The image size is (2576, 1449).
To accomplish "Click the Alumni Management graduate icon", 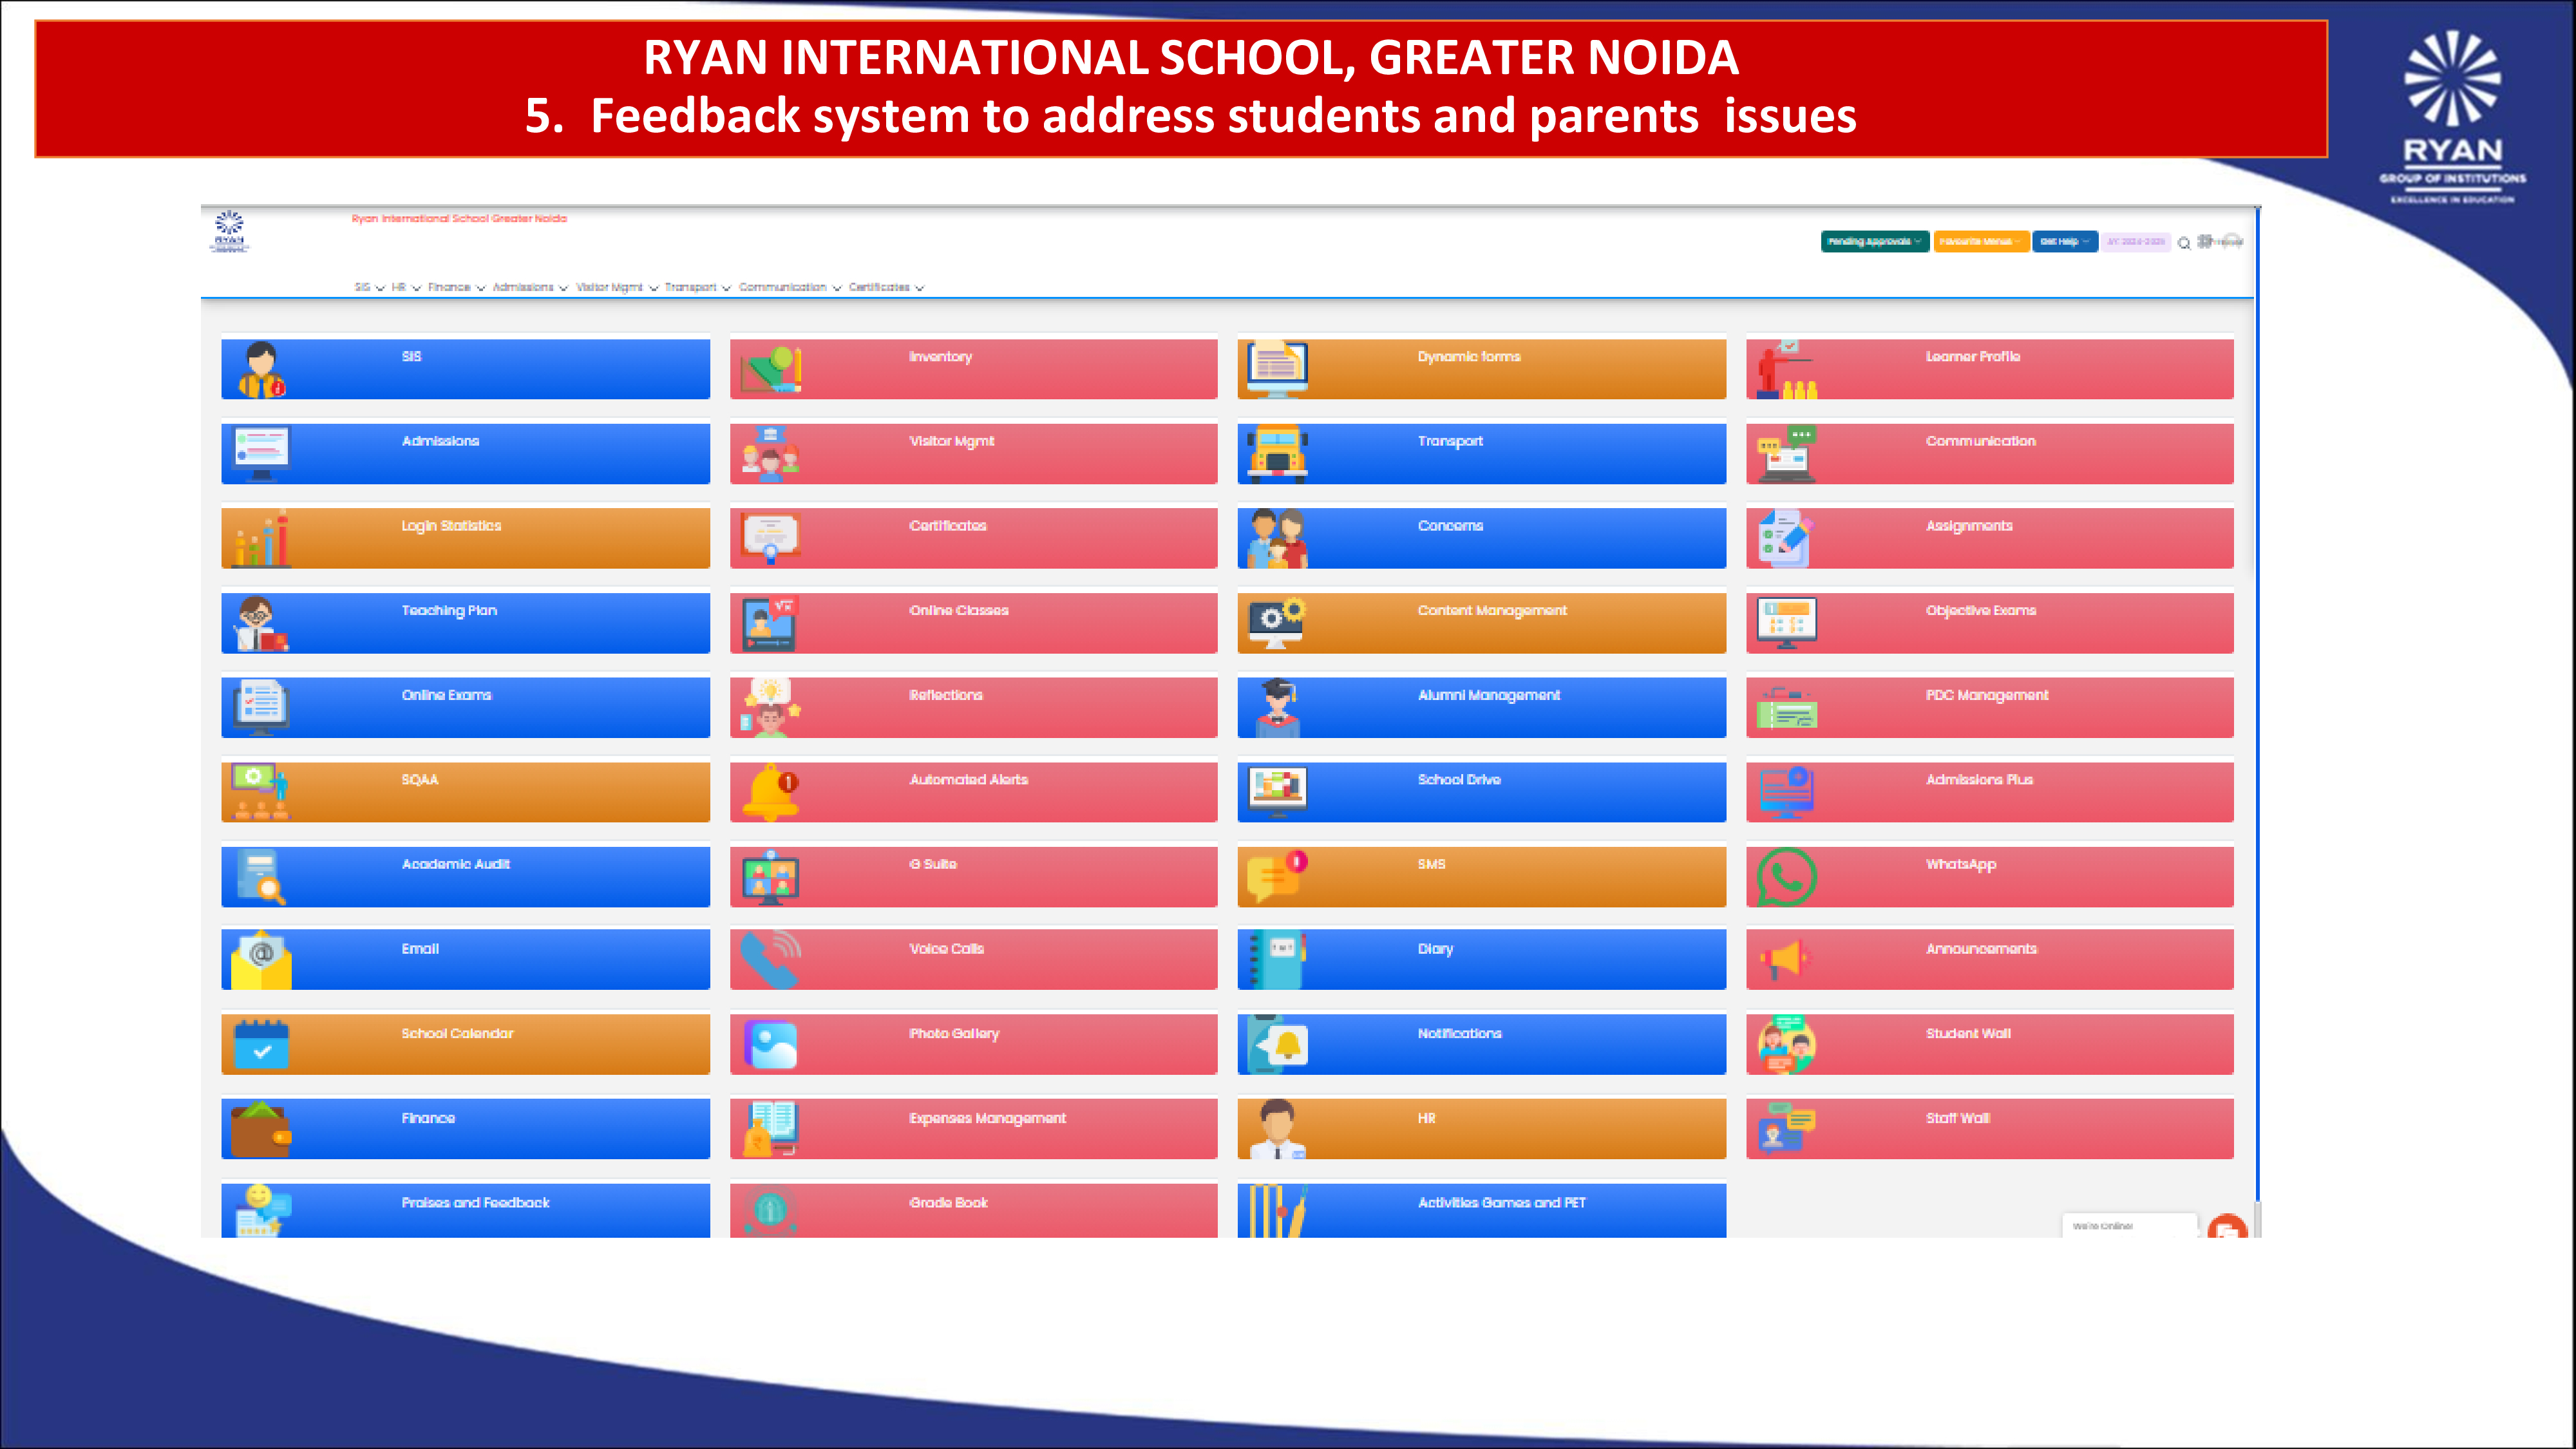I will click(x=1277, y=707).
